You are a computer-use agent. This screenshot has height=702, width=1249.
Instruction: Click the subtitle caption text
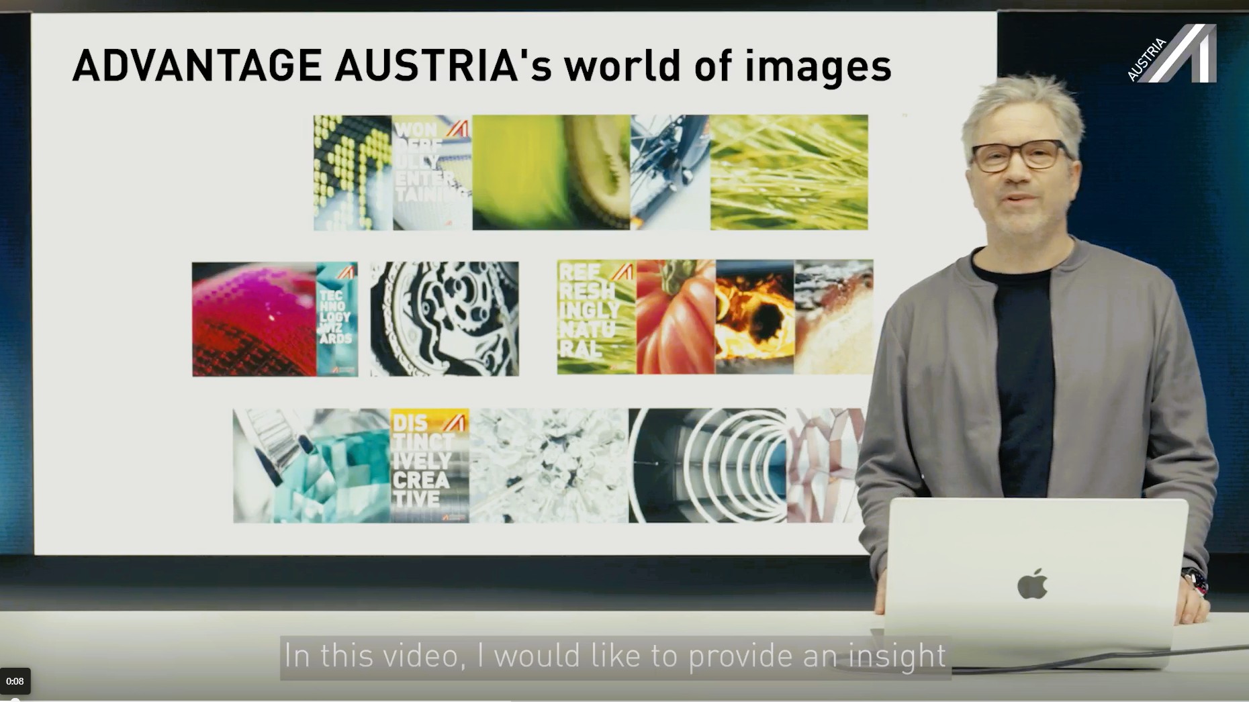click(614, 656)
